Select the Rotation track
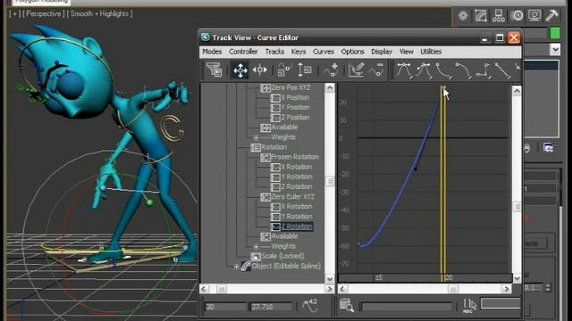The height and width of the screenshot is (321, 572). (274, 147)
